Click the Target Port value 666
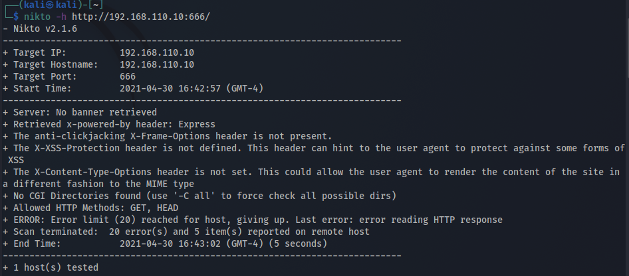 (128, 76)
